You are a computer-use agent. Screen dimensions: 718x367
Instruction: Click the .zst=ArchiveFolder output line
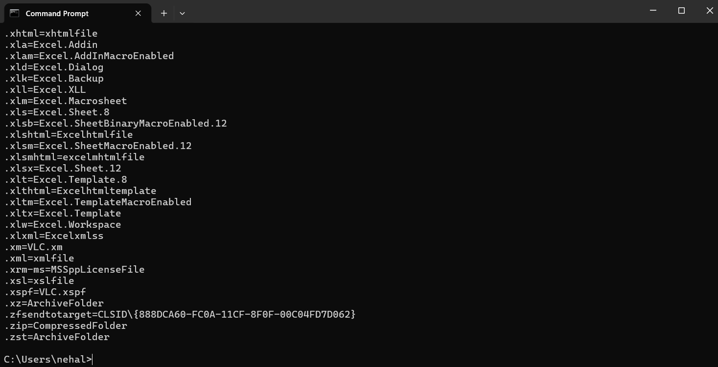[x=57, y=337]
